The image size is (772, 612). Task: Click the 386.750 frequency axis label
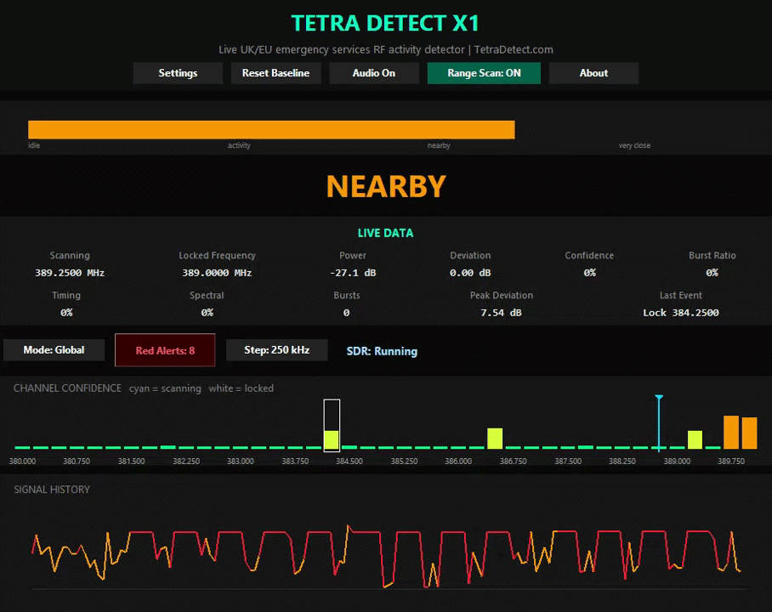[513, 462]
